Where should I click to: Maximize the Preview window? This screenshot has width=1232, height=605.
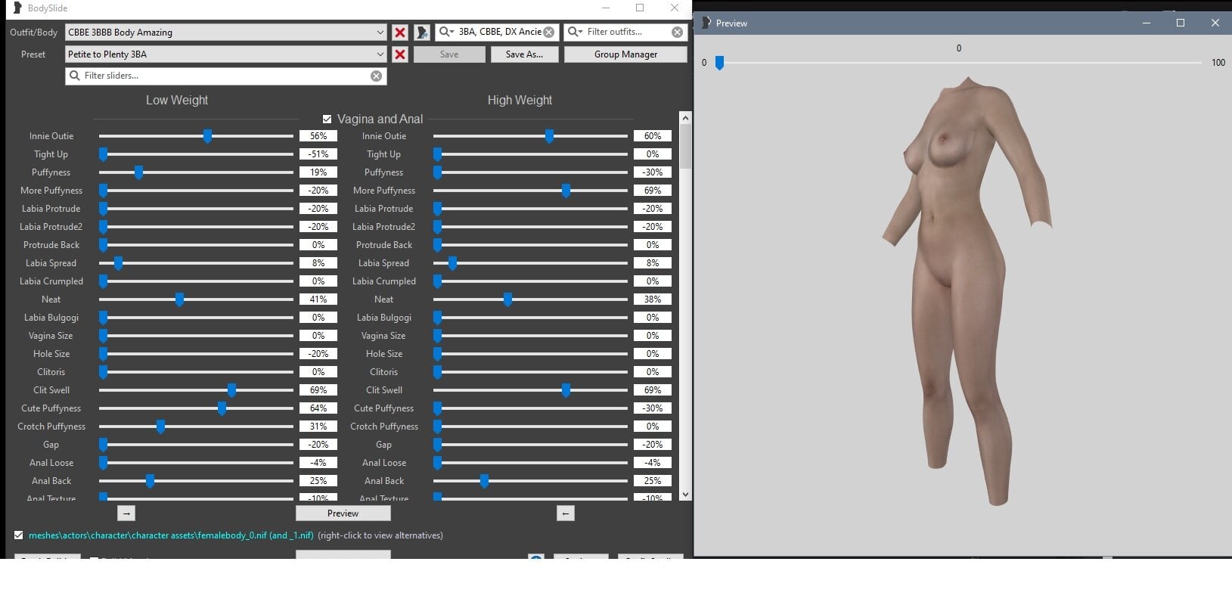1180,23
